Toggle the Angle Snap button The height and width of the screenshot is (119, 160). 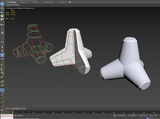point(2,69)
